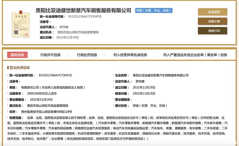Click the 营业执照信息 section title
Screen dimensions: 239x146
coord(20,68)
